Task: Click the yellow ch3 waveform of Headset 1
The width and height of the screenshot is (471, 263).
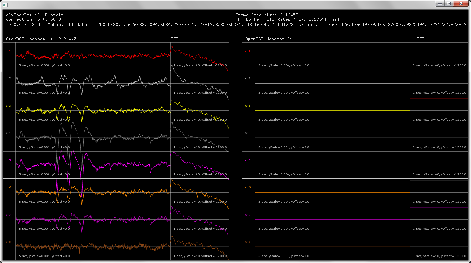Action: pyautogui.click(x=93, y=111)
